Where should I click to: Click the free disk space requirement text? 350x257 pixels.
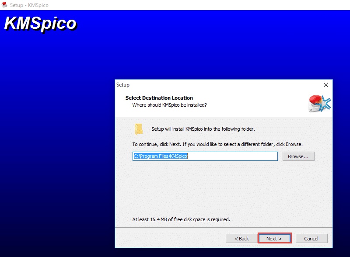181,219
